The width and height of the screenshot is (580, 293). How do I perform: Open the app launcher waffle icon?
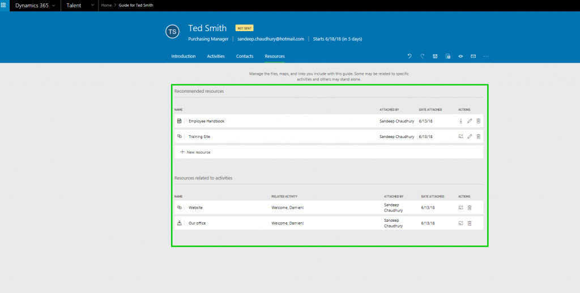(3, 5)
